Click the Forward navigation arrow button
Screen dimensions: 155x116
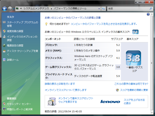click(x=10, y=9)
